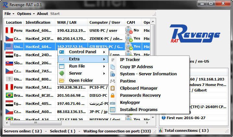
Task: Expand the Server submenu
Action: (x=83, y=73)
